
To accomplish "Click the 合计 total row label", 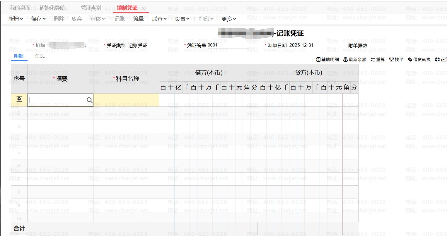I will tap(19, 229).
